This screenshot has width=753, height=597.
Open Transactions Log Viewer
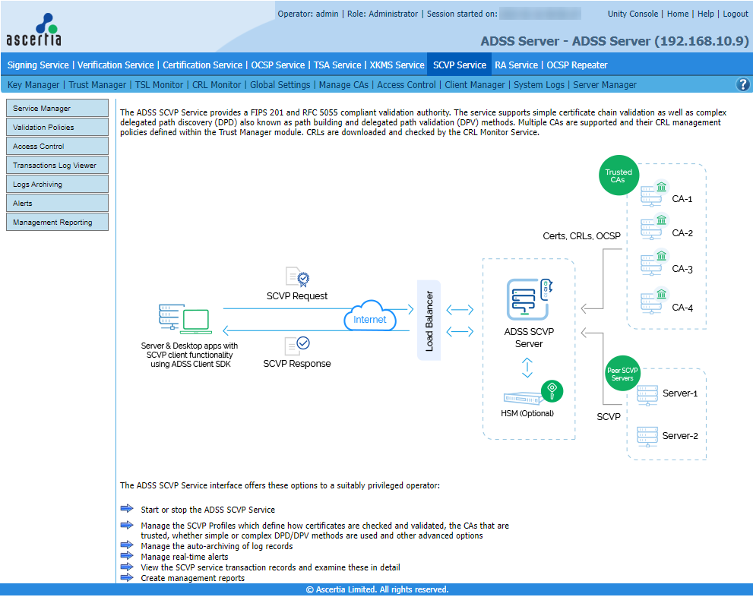click(57, 166)
